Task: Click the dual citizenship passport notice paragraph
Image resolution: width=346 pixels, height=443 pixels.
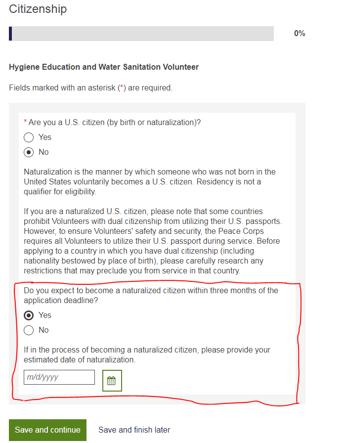Action: coord(153,241)
